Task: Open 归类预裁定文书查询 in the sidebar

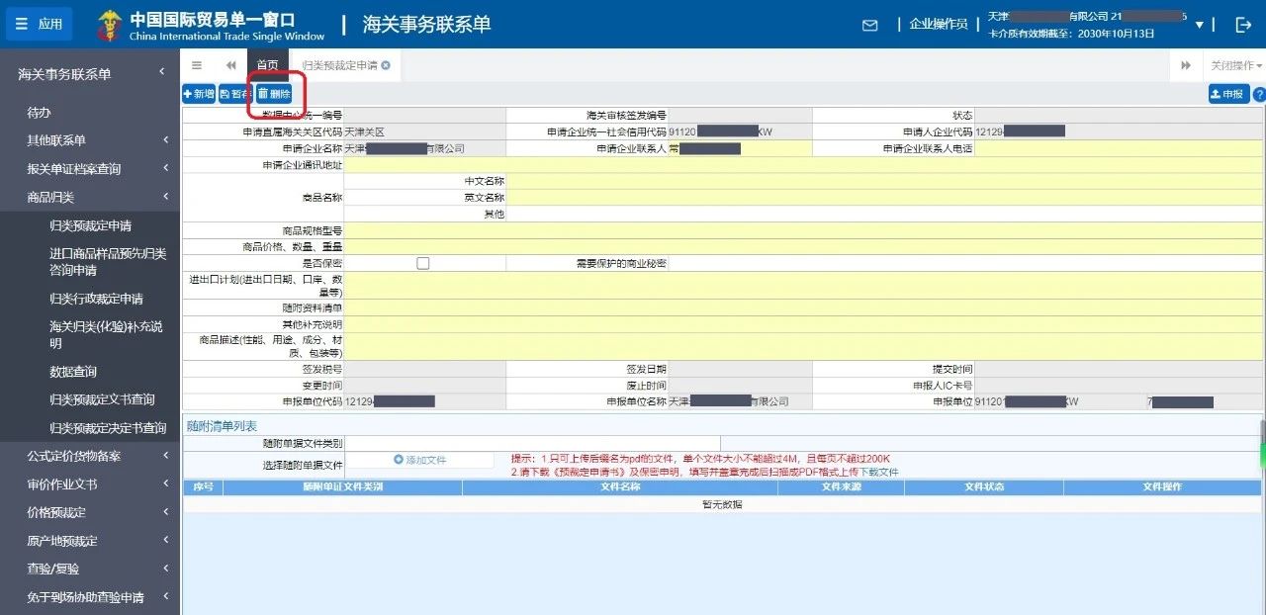Action: [x=102, y=399]
